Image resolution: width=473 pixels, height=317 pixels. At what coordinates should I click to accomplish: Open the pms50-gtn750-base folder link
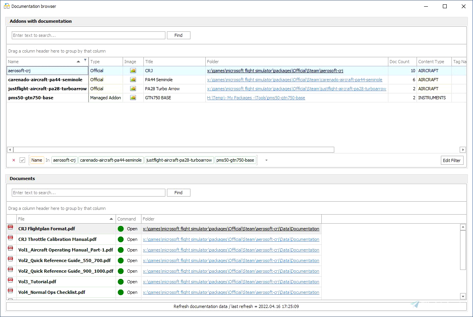tap(256, 98)
